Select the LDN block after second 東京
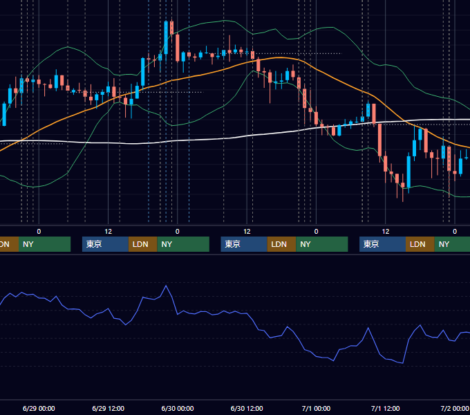This screenshot has height=415, width=470. pyautogui.click(x=281, y=244)
